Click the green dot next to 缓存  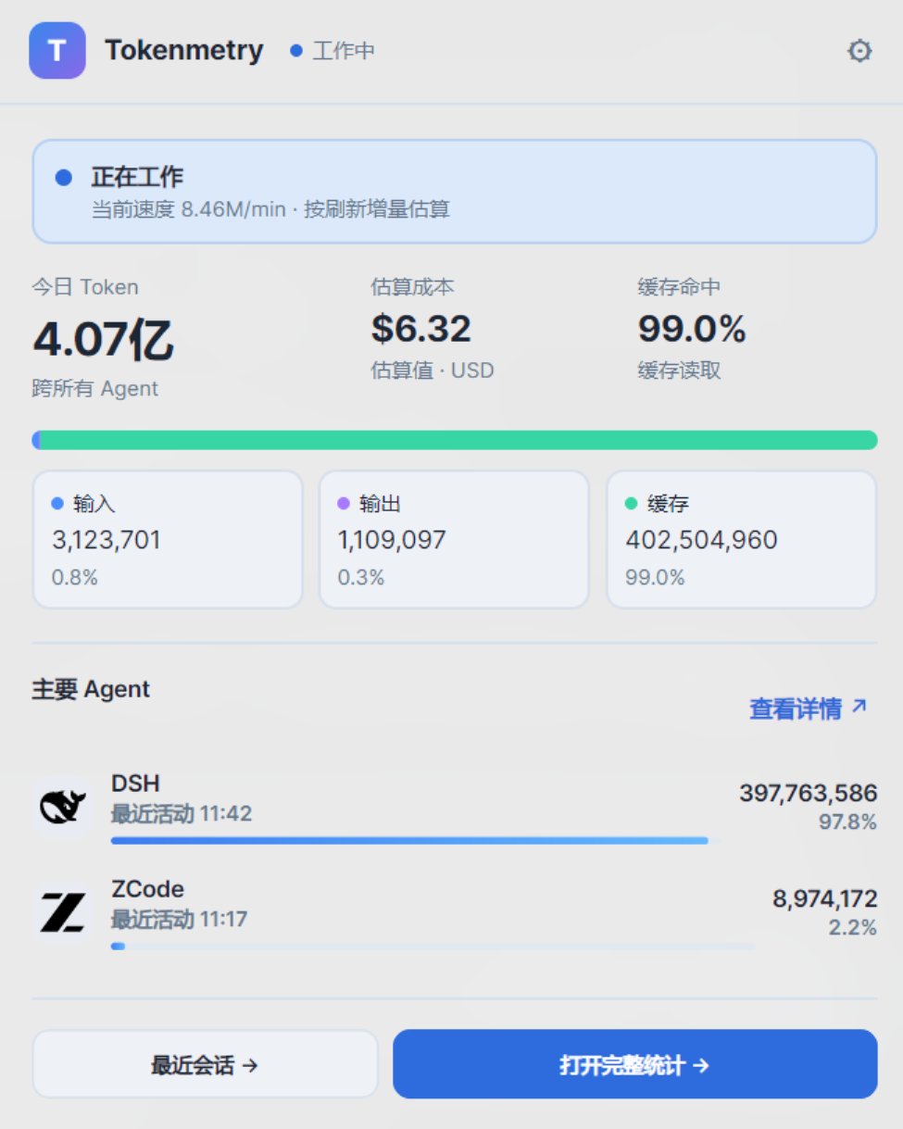[632, 504]
